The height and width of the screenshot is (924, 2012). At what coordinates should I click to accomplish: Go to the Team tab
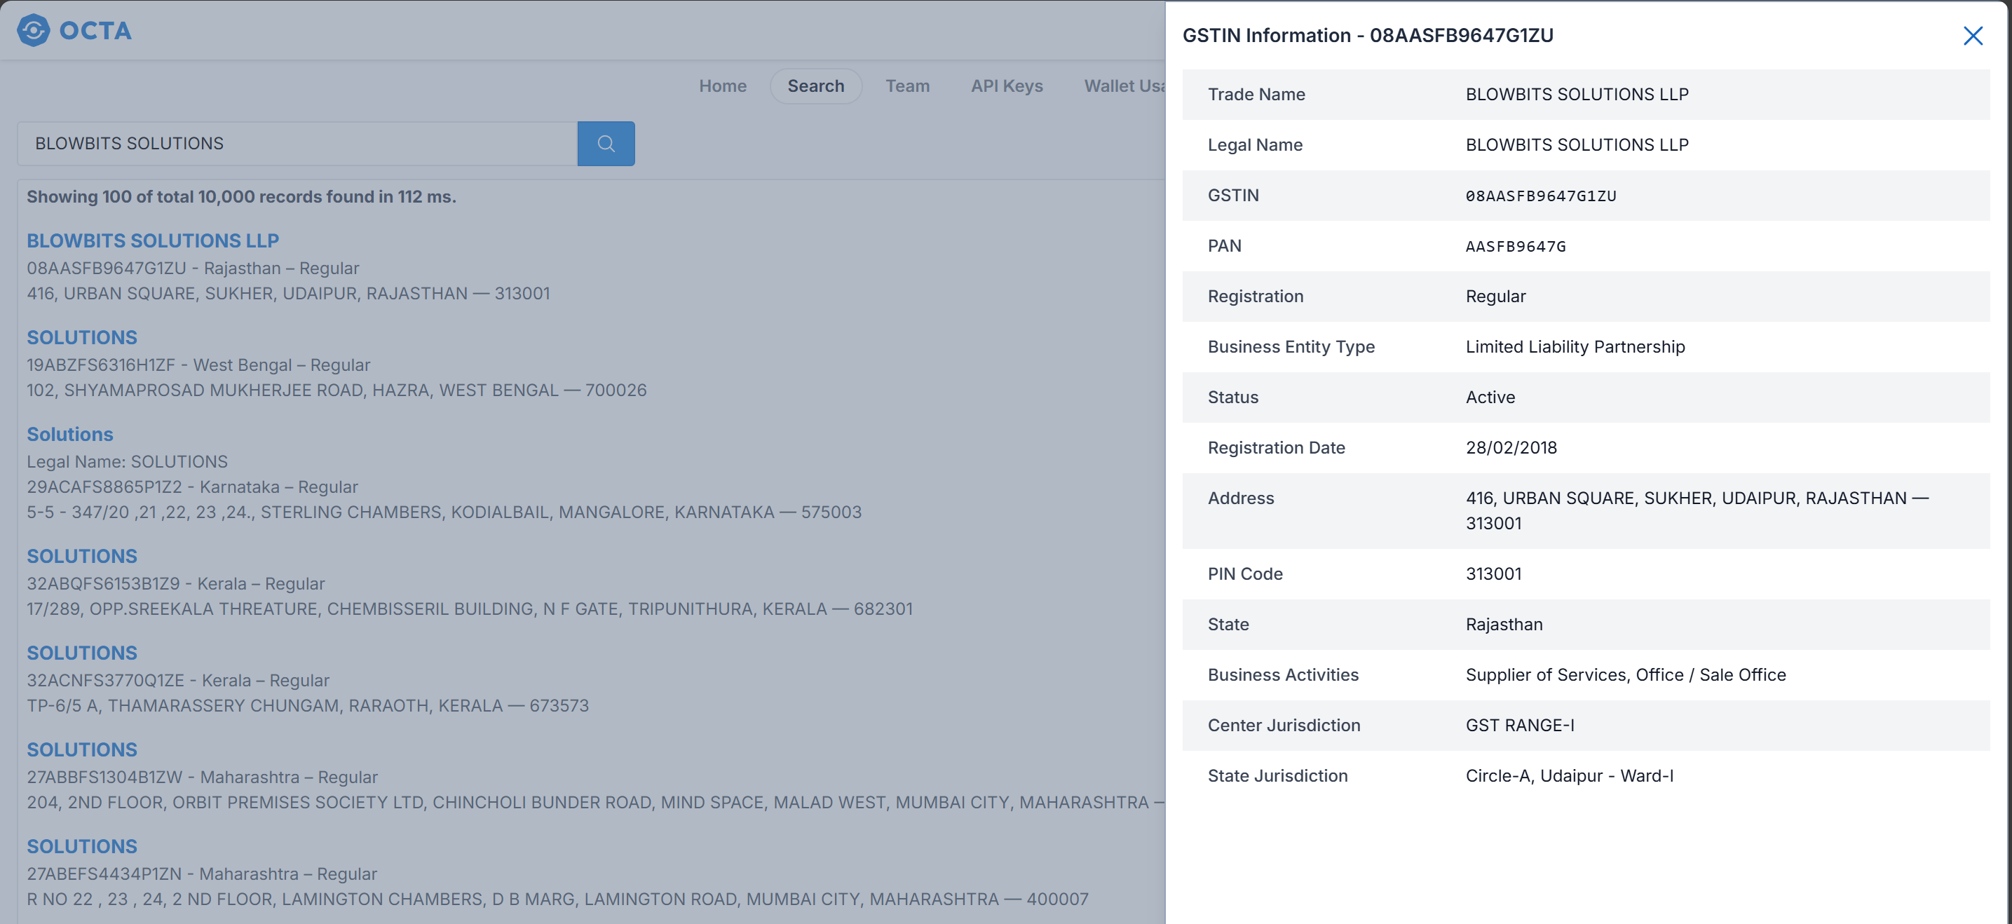pyautogui.click(x=907, y=86)
